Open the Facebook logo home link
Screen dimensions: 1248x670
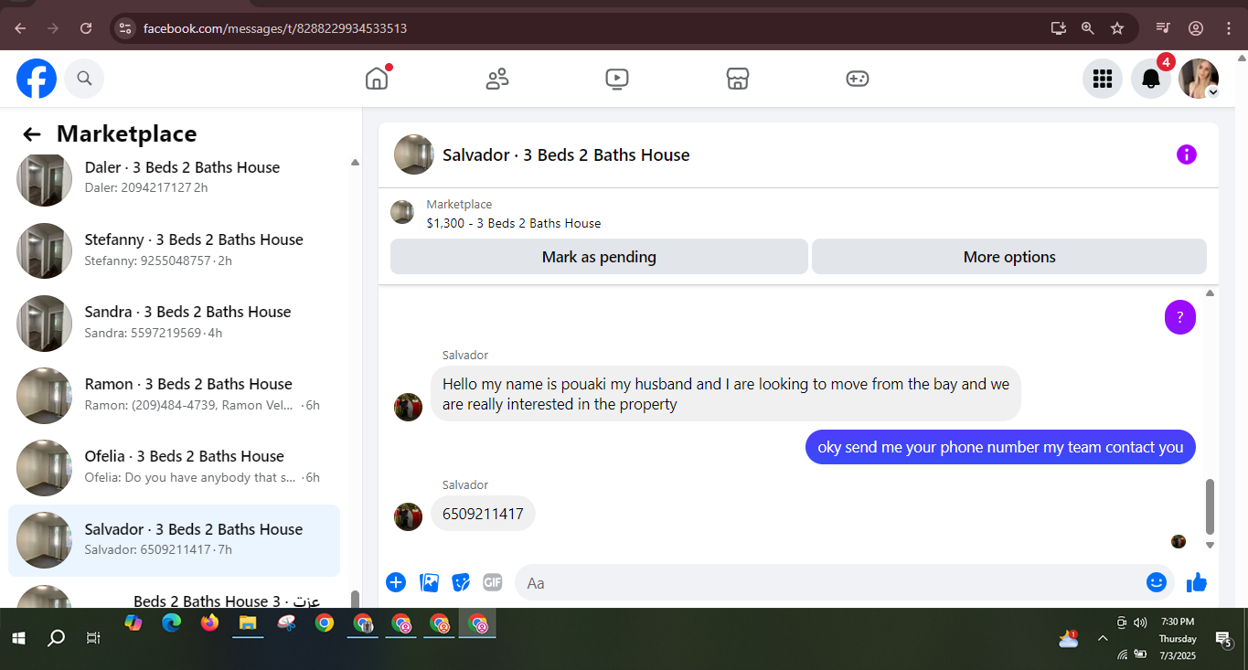[x=37, y=79]
